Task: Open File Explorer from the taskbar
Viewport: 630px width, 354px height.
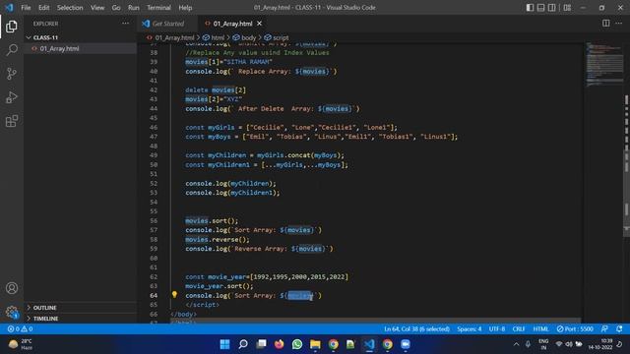Action: pyautogui.click(x=315, y=344)
